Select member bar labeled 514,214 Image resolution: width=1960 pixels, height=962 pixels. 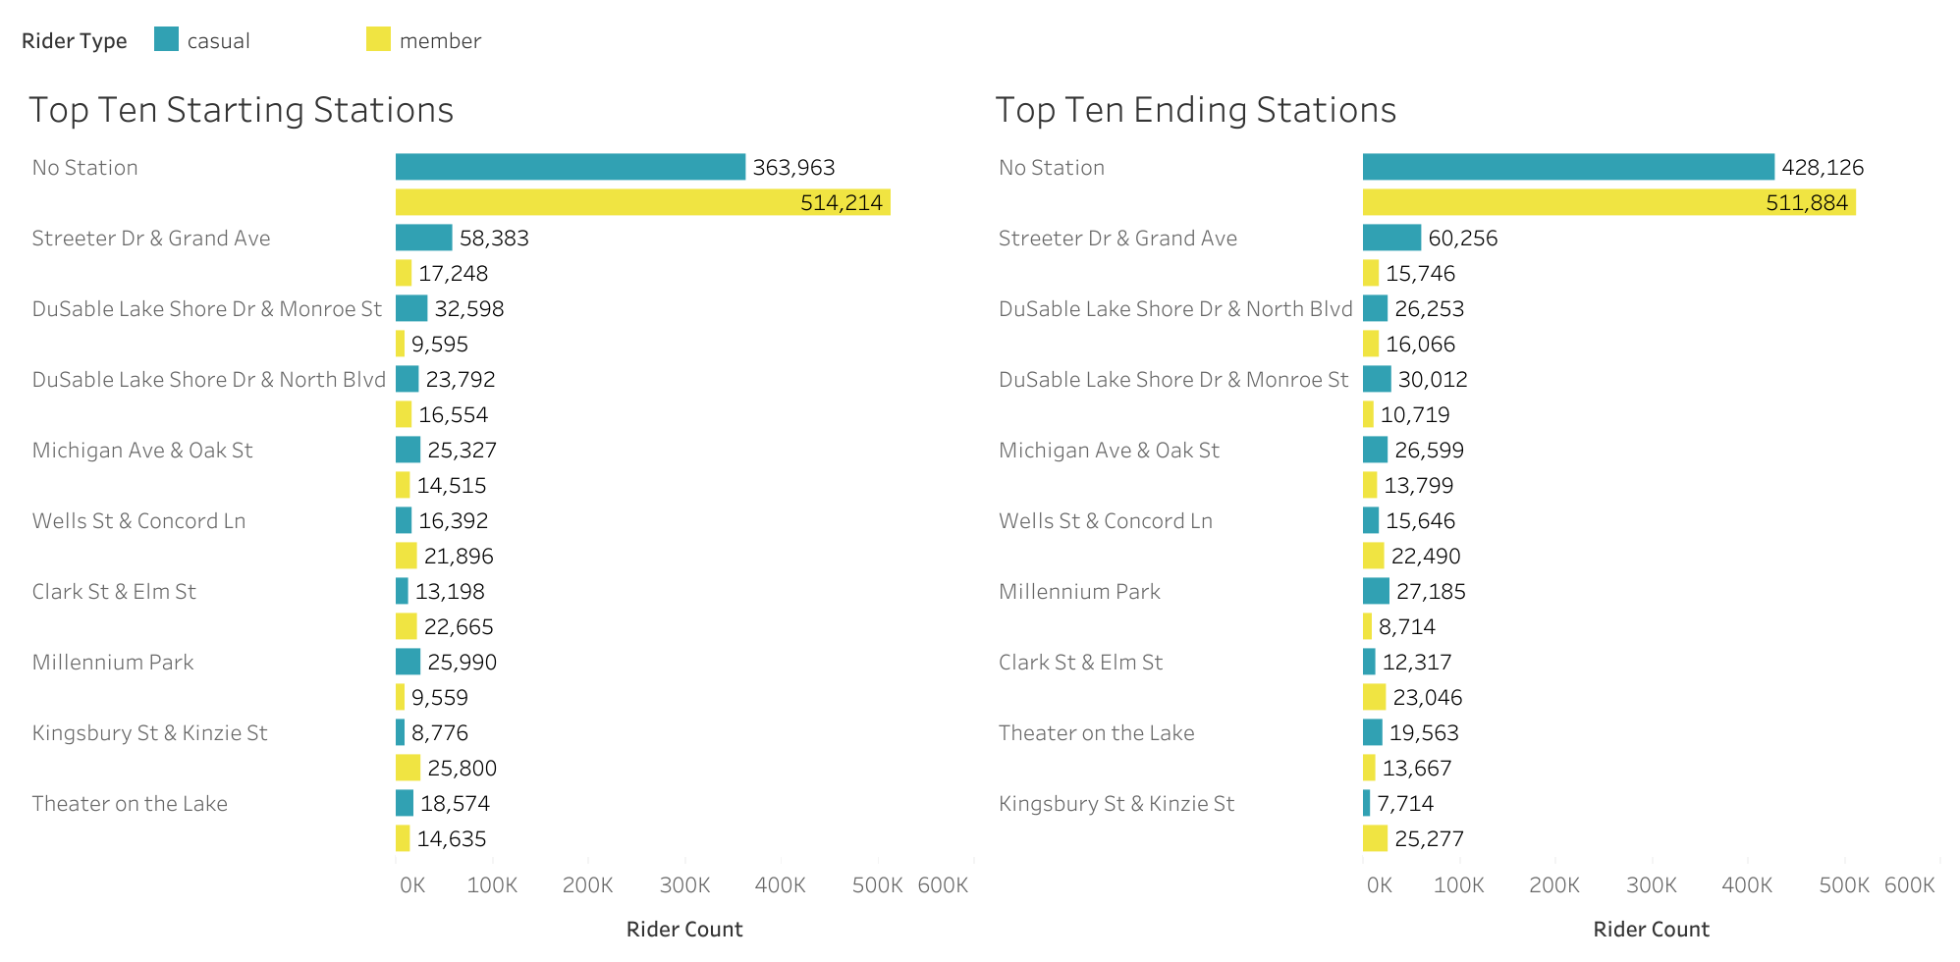tap(643, 202)
